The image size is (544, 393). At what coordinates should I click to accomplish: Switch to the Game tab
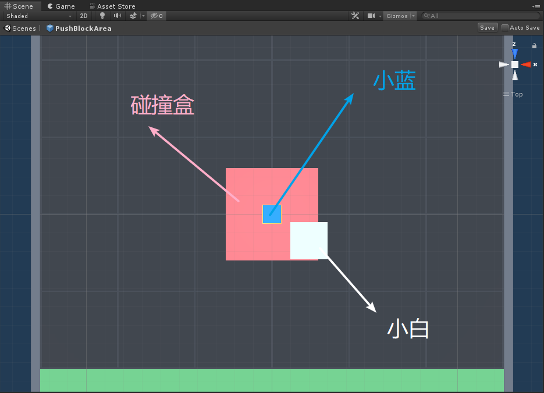(x=61, y=6)
